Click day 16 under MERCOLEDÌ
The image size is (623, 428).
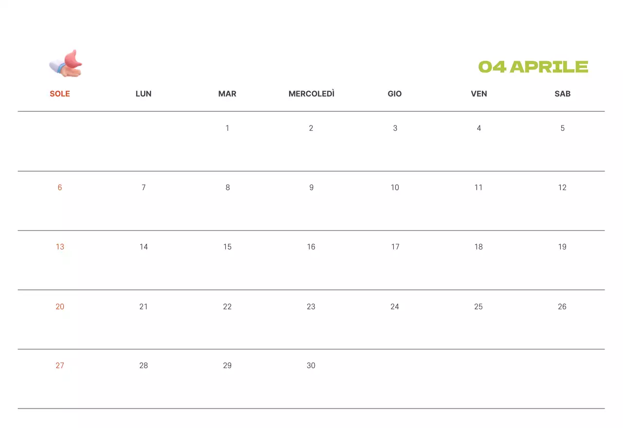click(x=311, y=247)
